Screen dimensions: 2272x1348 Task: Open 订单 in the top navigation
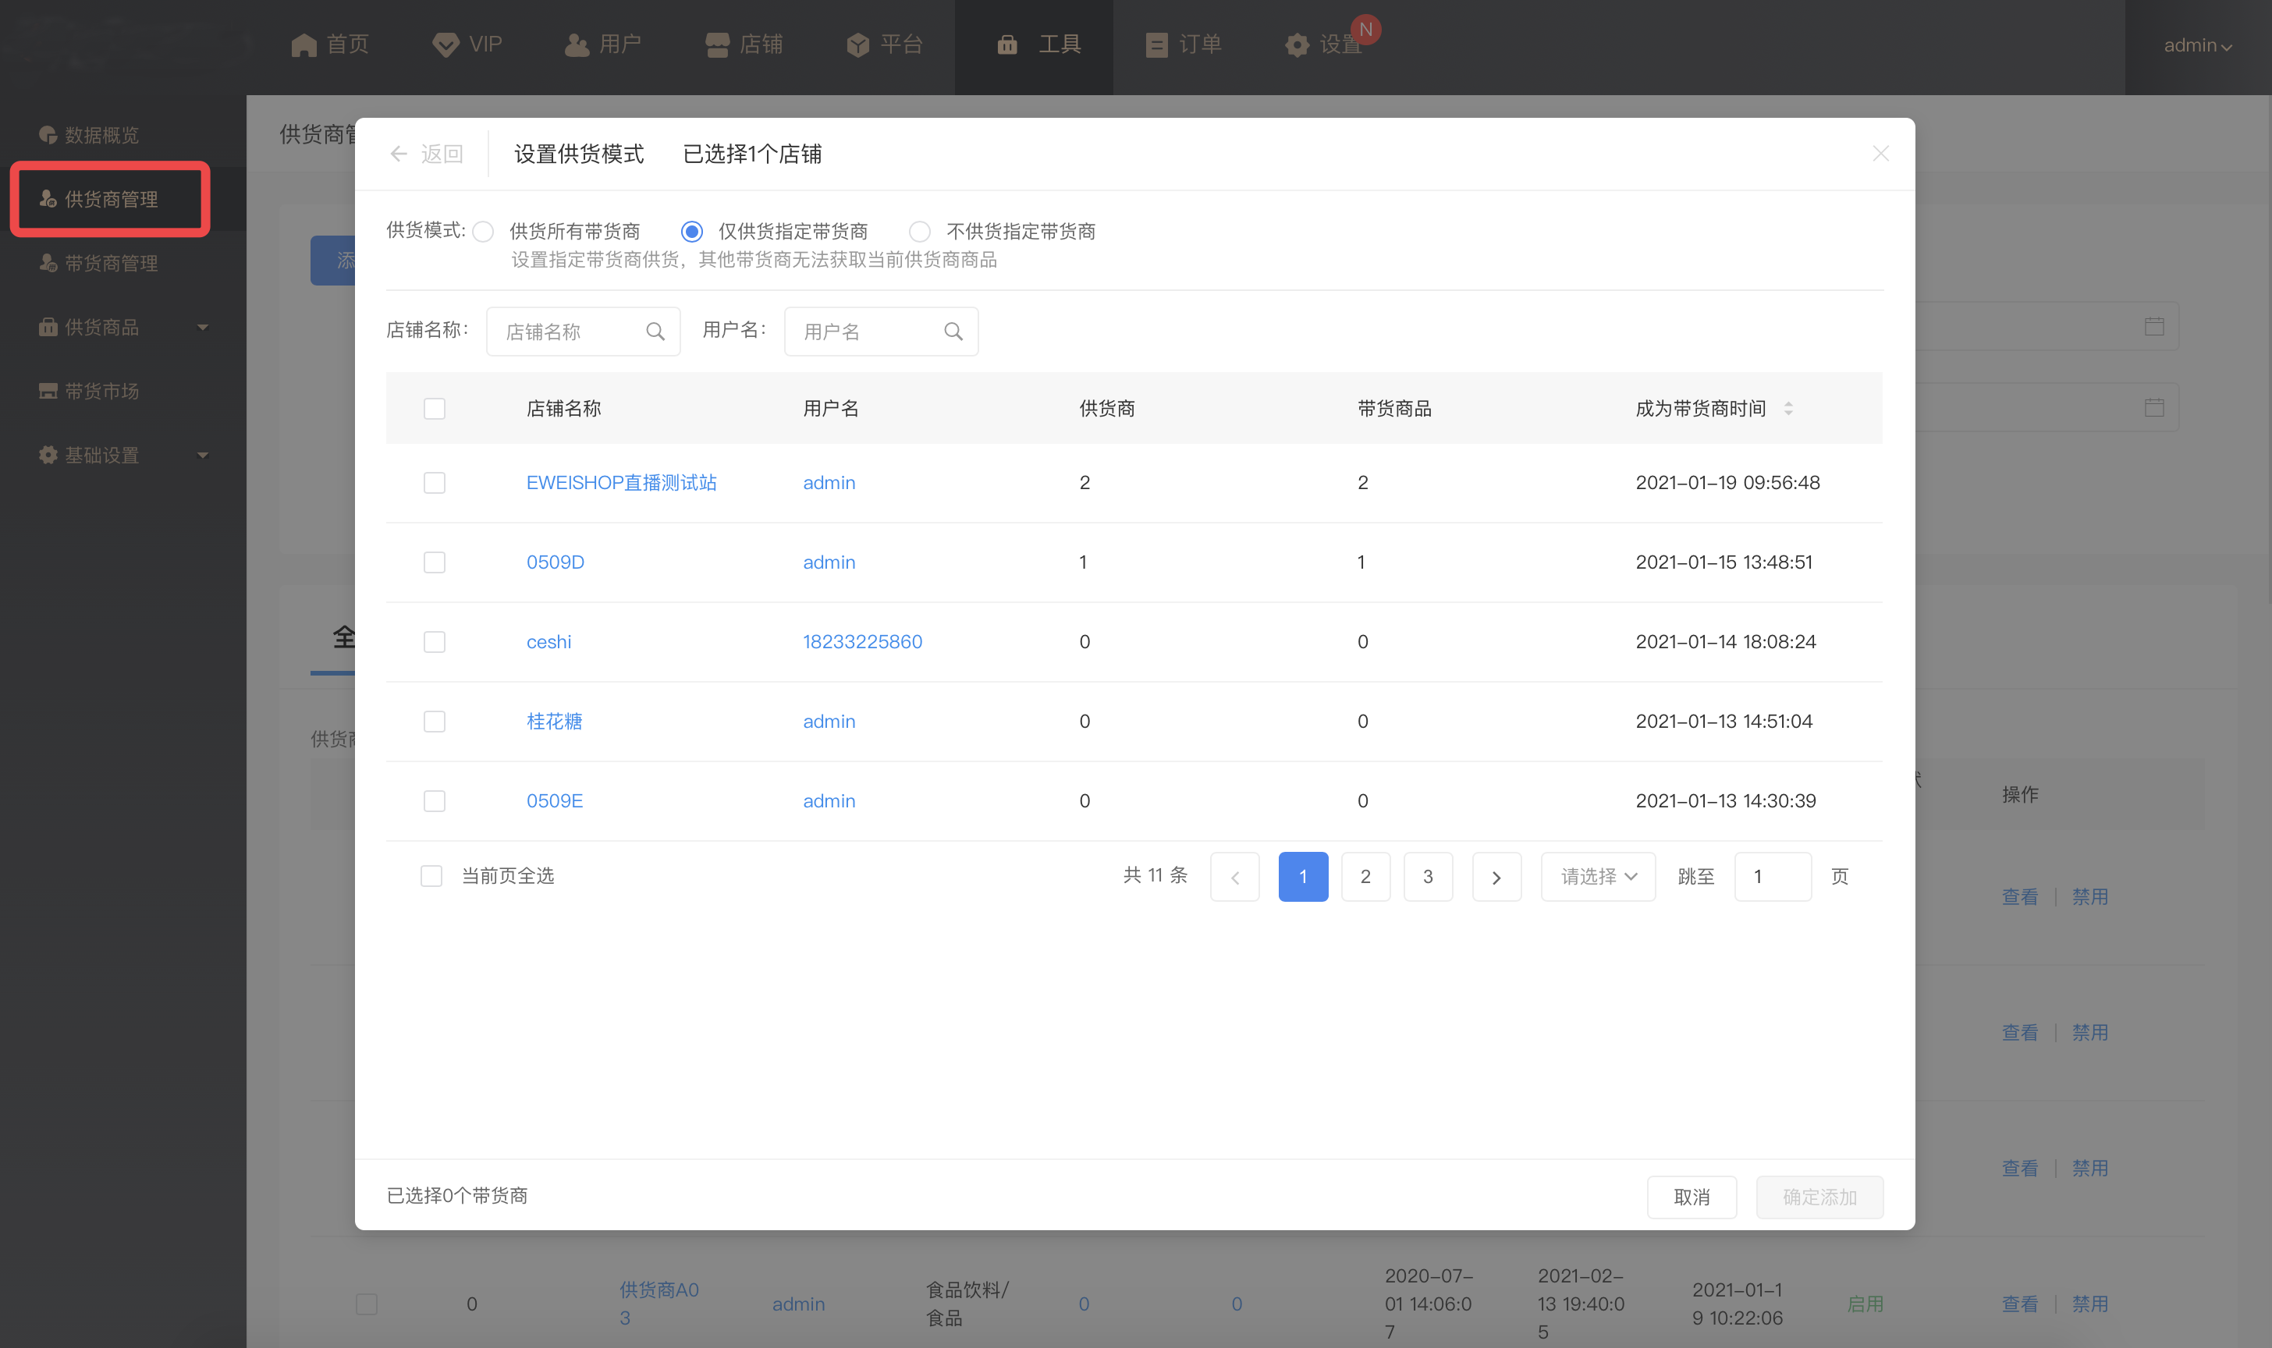1184,44
